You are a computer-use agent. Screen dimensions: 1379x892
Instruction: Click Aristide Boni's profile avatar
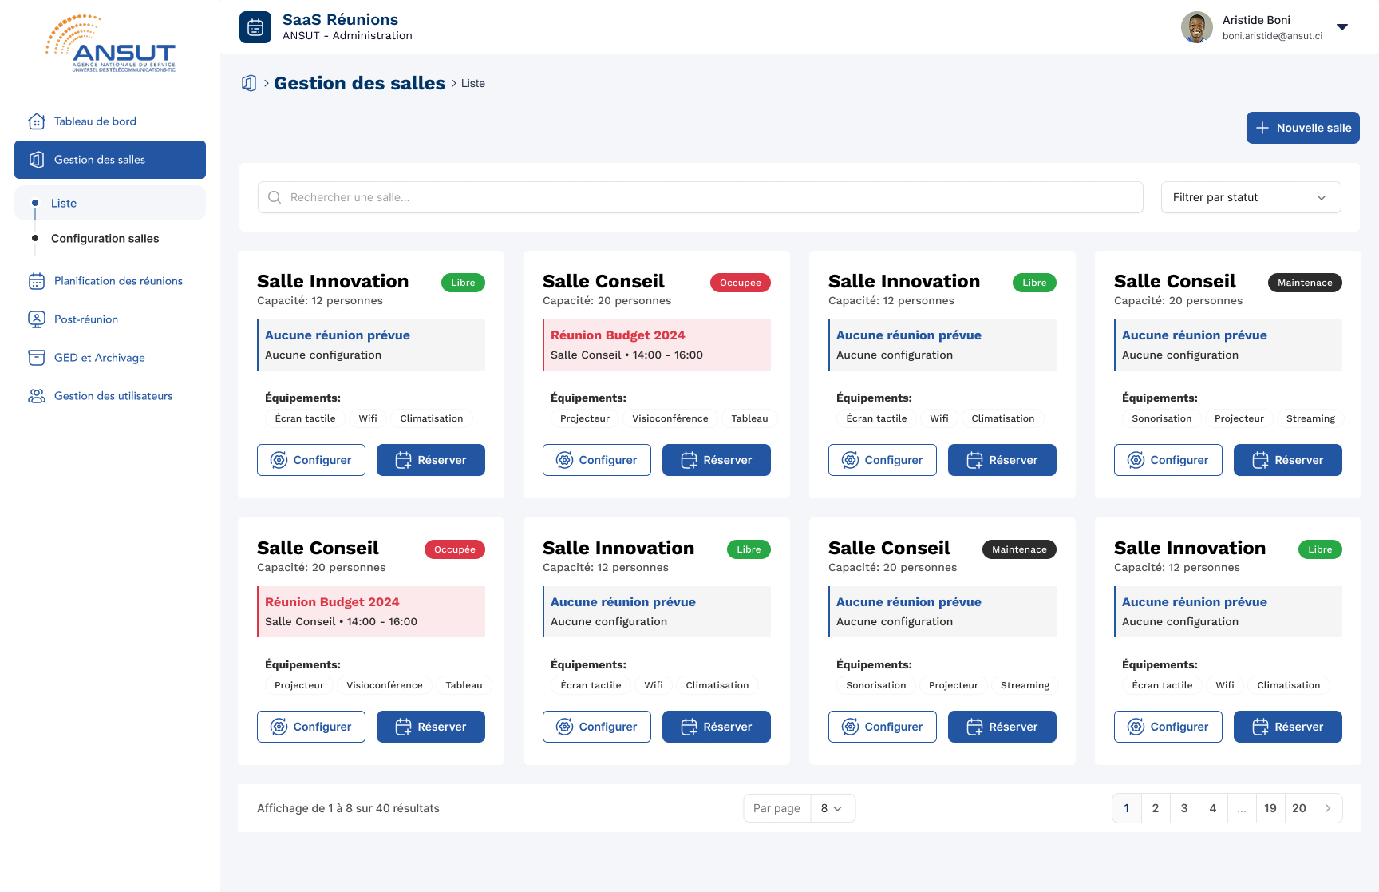(1197, 27)
